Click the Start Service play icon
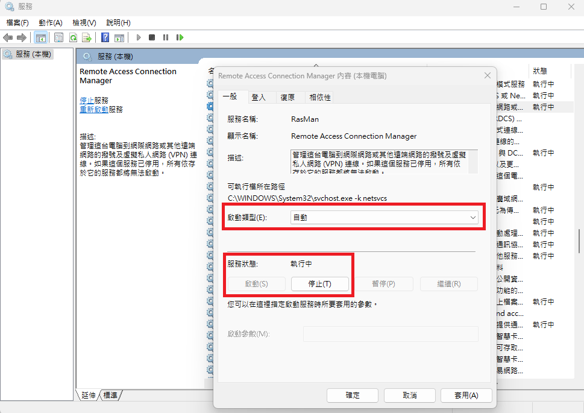The image size is (584, 413). (x=139, y=37)
